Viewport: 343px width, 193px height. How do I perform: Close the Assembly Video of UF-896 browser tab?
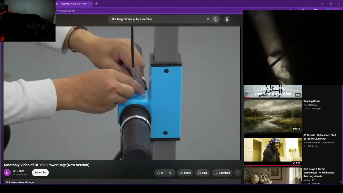coord(90,3)
